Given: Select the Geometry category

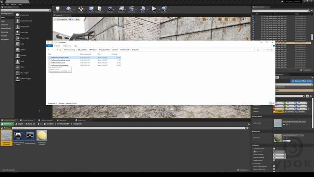Looking at the screenshot, I should click(x=4, y=32).
